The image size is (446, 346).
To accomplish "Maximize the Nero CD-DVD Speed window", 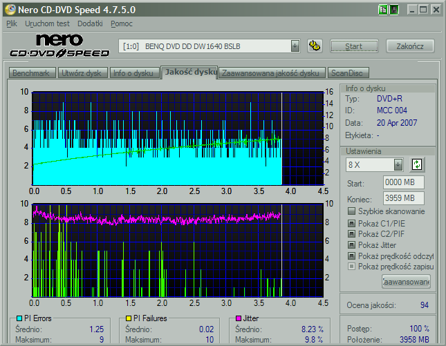I will tap(423, 10).
